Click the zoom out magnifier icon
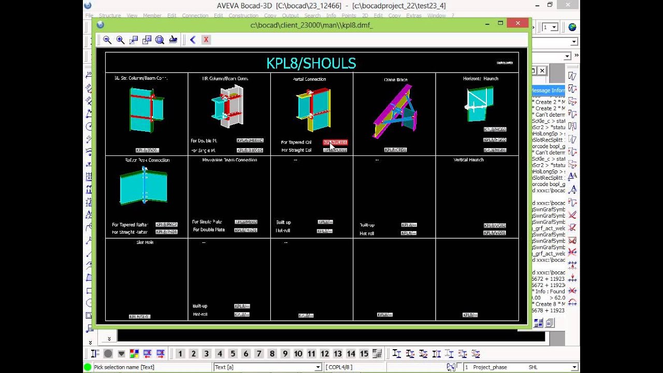The height and width of the screenshot is (373, 663). (107, 40)
